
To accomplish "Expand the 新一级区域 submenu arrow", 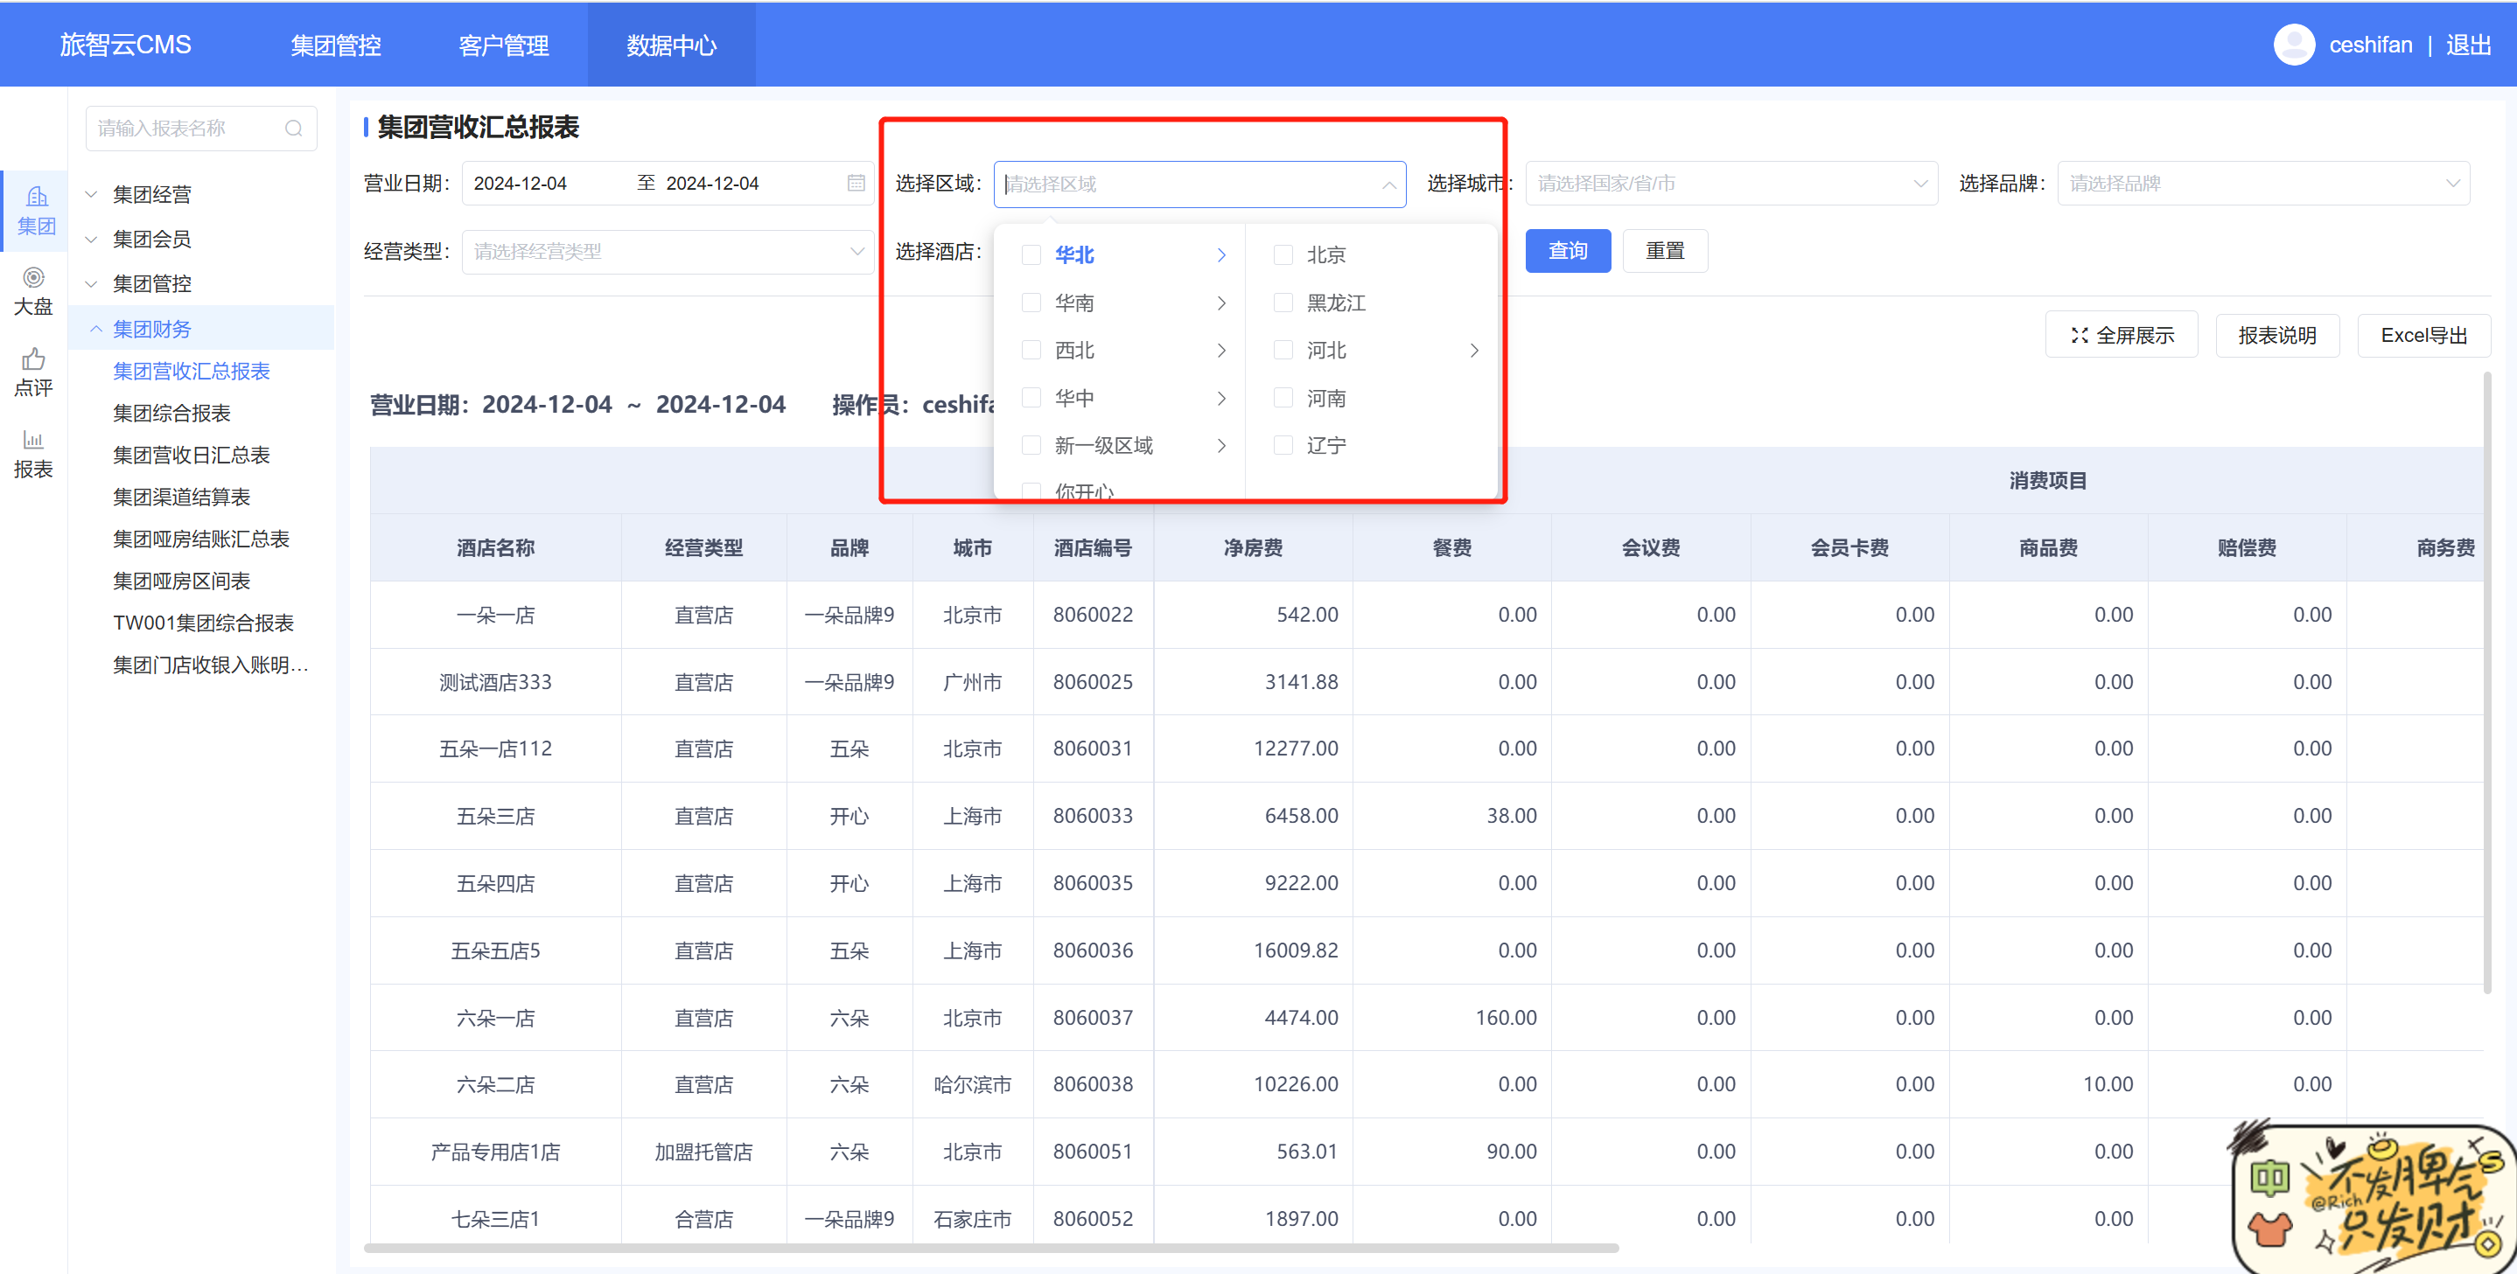I will [x=1221, y=445].
